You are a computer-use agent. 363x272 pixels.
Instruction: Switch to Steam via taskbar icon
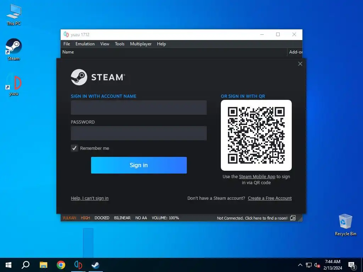click(95, 265)
